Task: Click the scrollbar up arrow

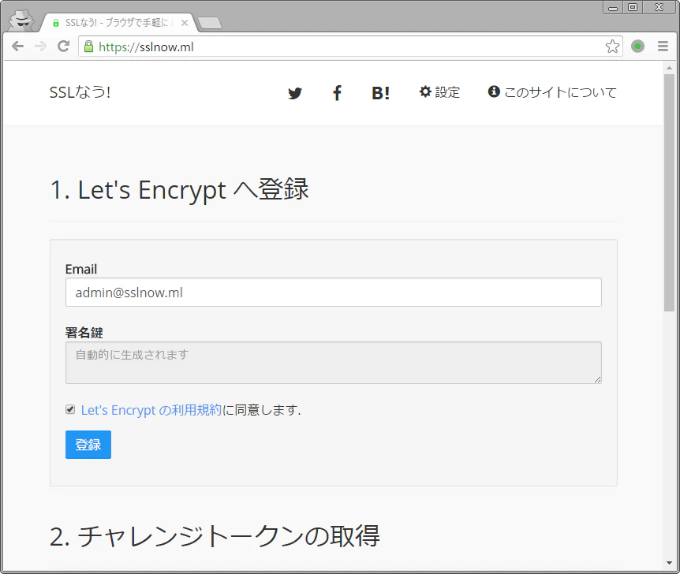Action: tap(669, 68)
